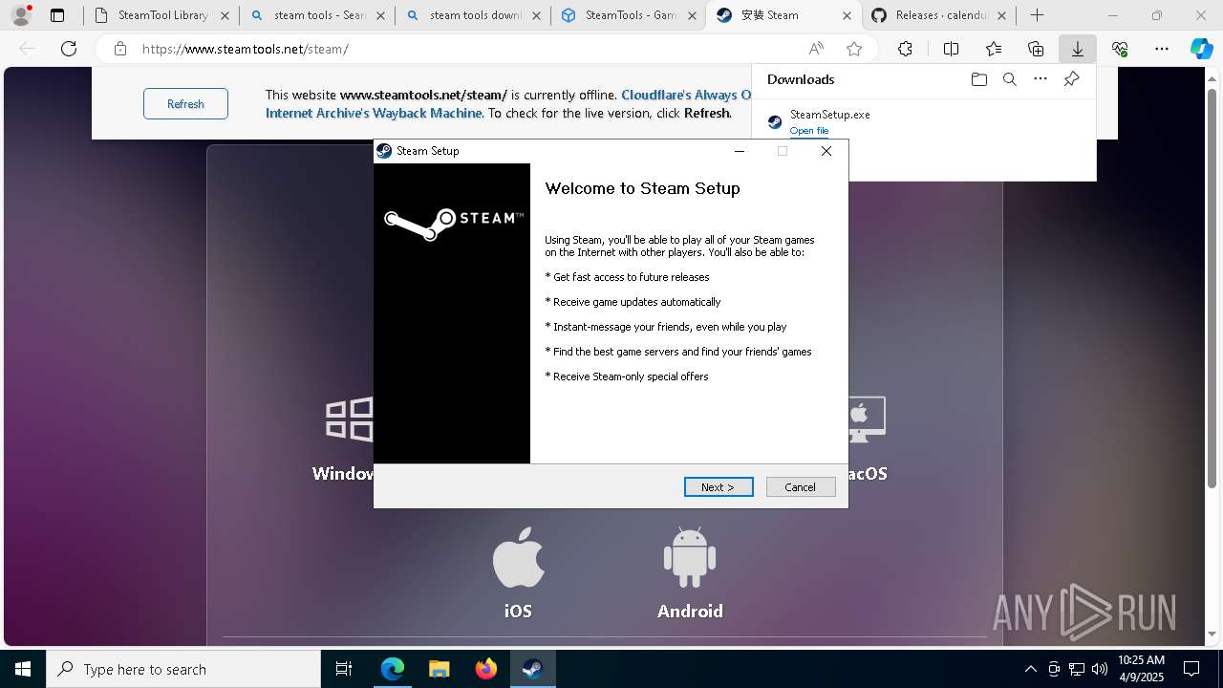Open Firefox from taskbar

[485, 669]
